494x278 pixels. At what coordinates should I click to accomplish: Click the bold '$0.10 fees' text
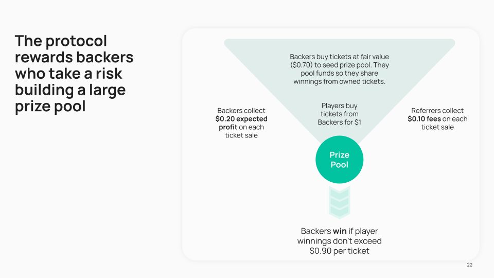point(424,119)
